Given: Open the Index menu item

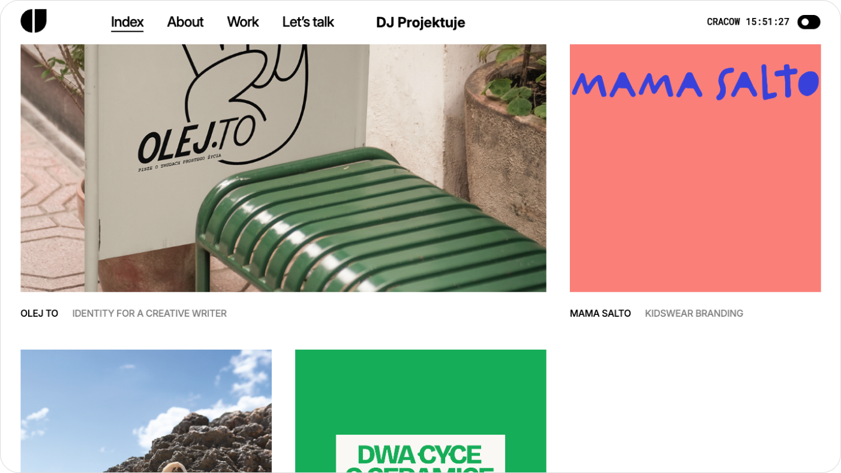Looking at the screenshot, I should [127, 22].
